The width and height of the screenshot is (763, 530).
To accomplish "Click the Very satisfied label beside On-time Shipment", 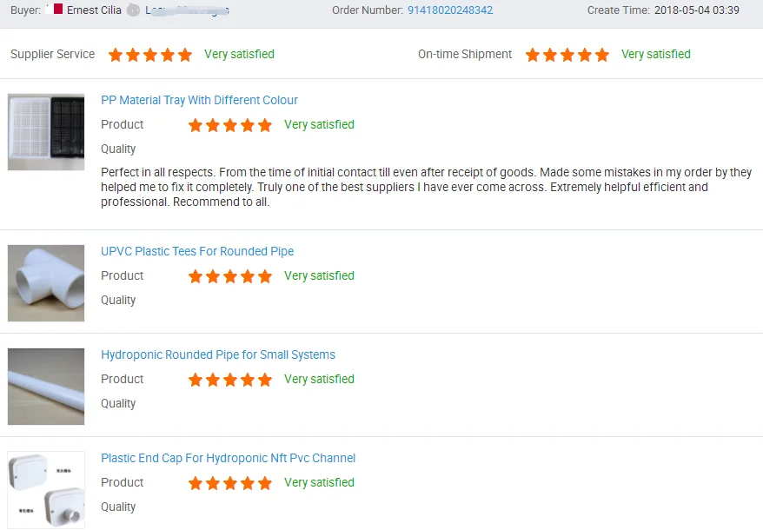I will pyautogui.click(x=656, y=54).
